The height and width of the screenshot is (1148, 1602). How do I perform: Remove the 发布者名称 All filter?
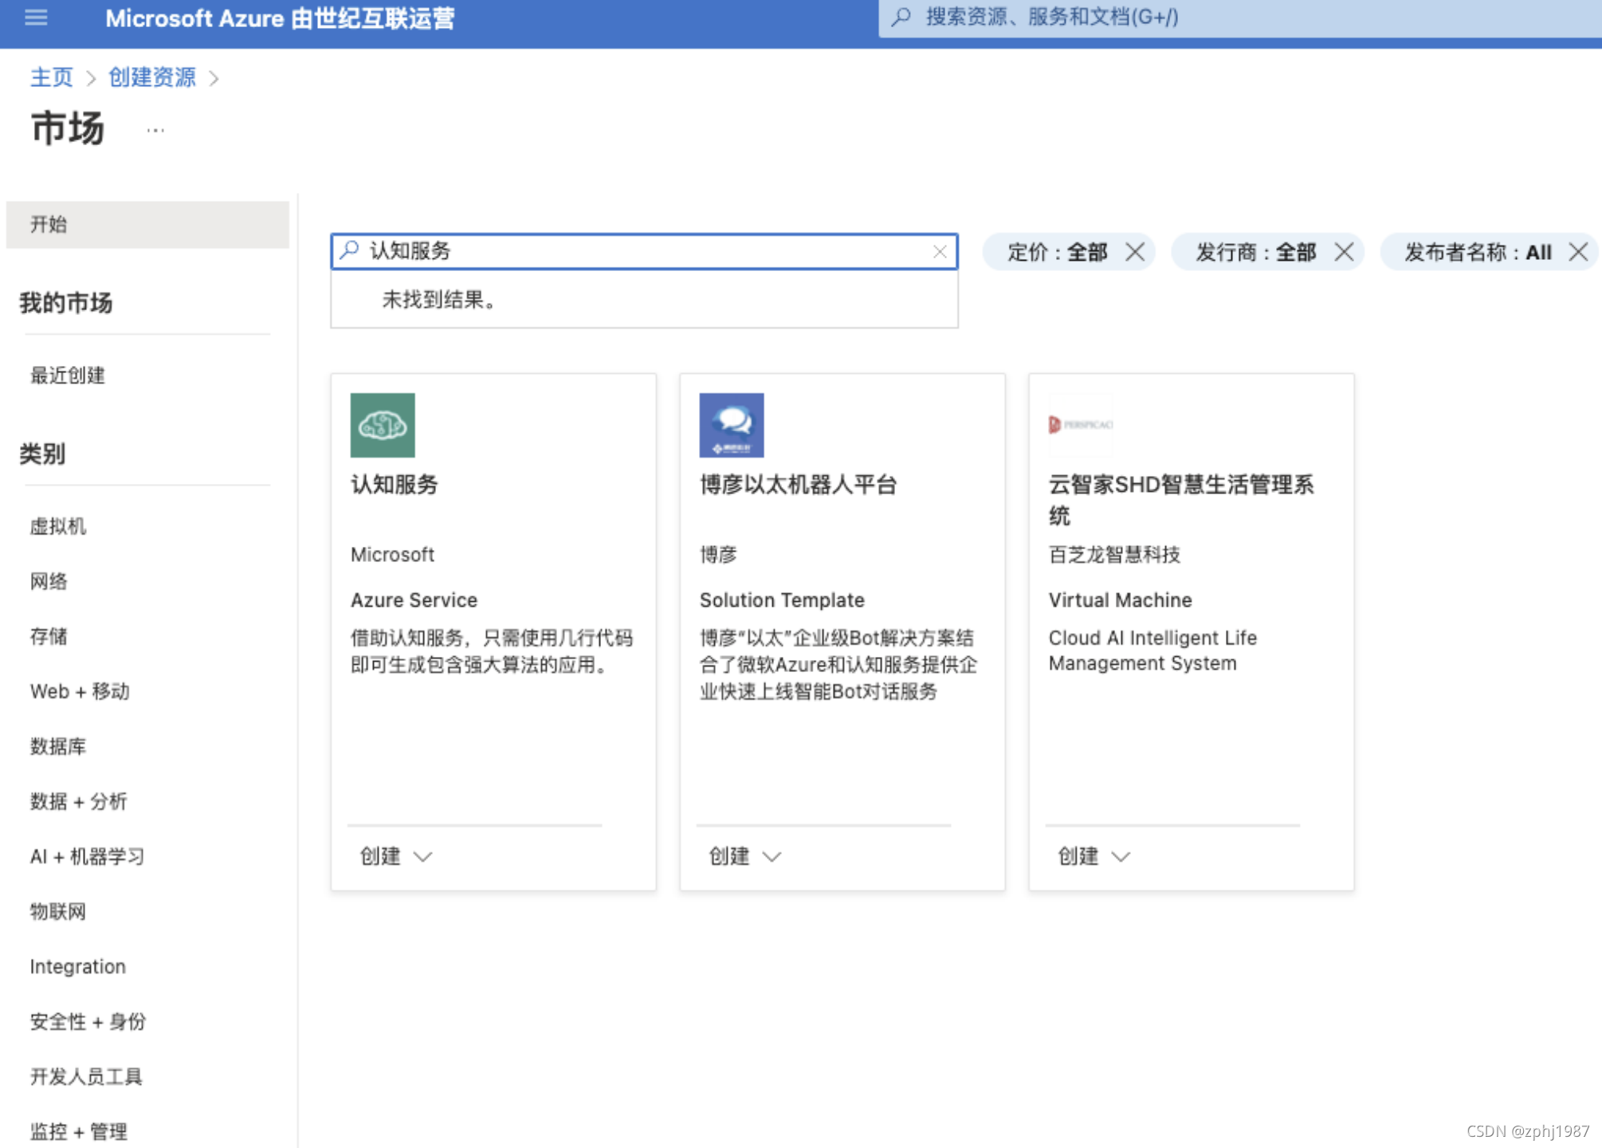coord(1578,253)
